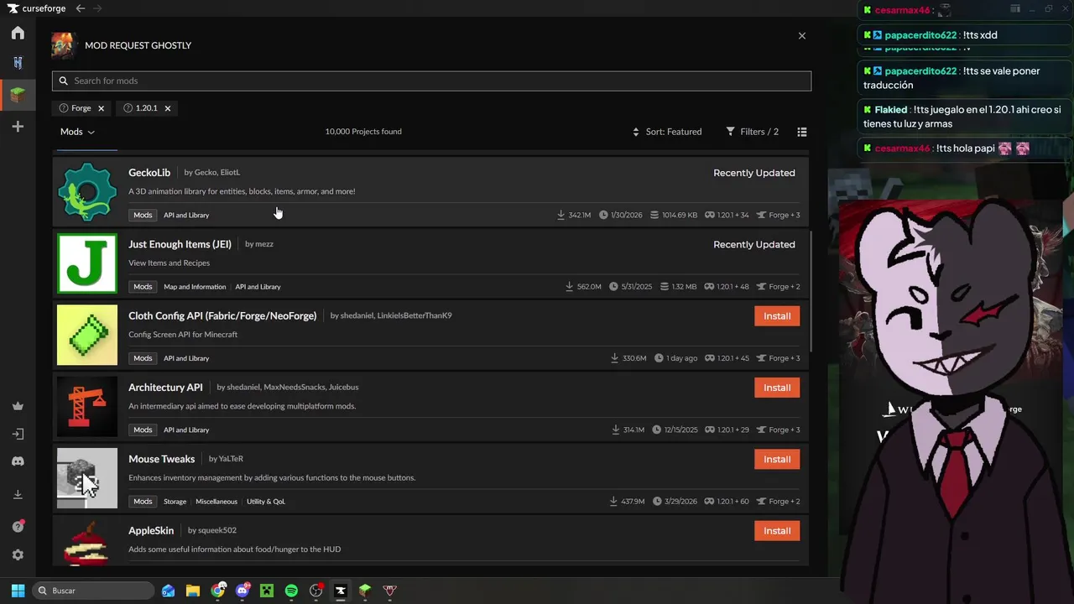
Task: Open the help icon with red dot
Action: (18, 526)
